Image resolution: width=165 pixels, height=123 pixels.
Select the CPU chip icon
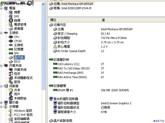(x=11, y=37)
